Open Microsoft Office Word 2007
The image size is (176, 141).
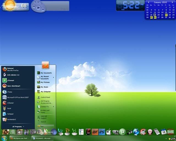(x=18, y=97)
